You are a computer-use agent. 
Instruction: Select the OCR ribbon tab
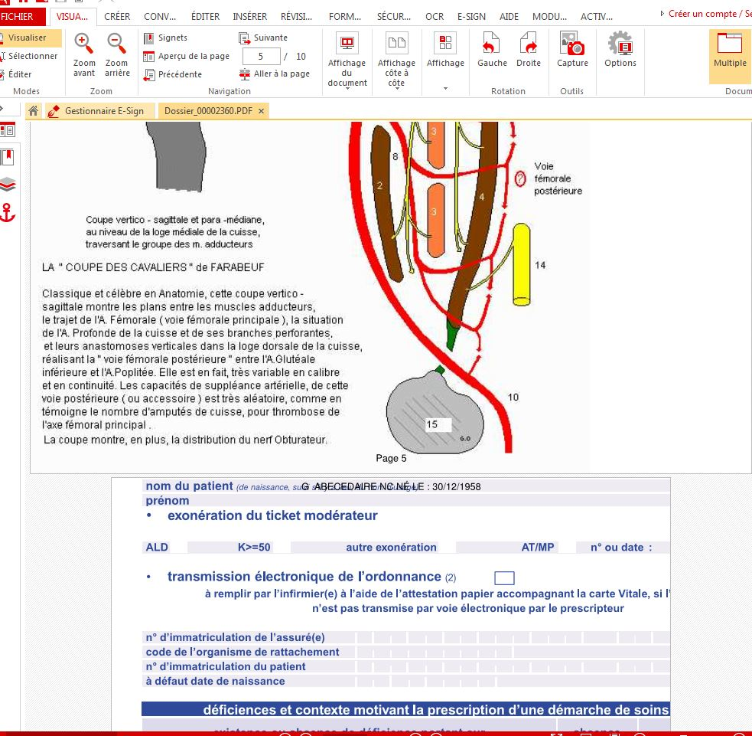(x=435, y=17)
